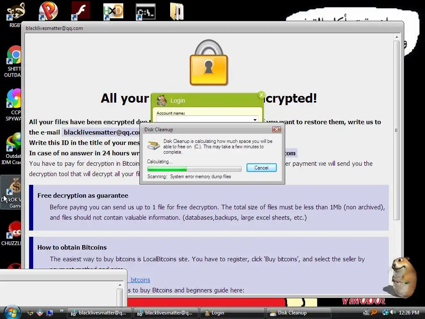Launch the HxD hex editor shortcut
The image size is (425, 319).
tap(113, 11)
